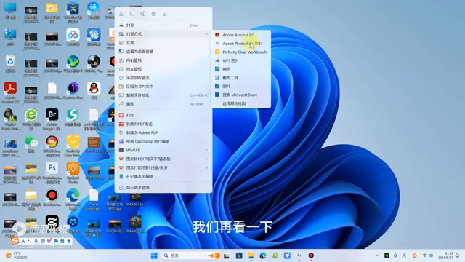Click 显示更多选项 at the menu bottom
Viewport: 465px width, 262px height.
pos(163,188)
